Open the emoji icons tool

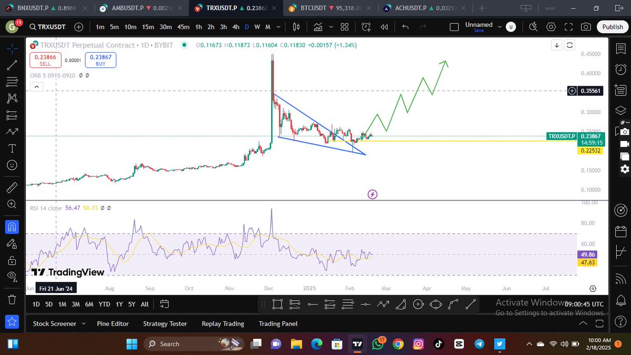[13, 165]
